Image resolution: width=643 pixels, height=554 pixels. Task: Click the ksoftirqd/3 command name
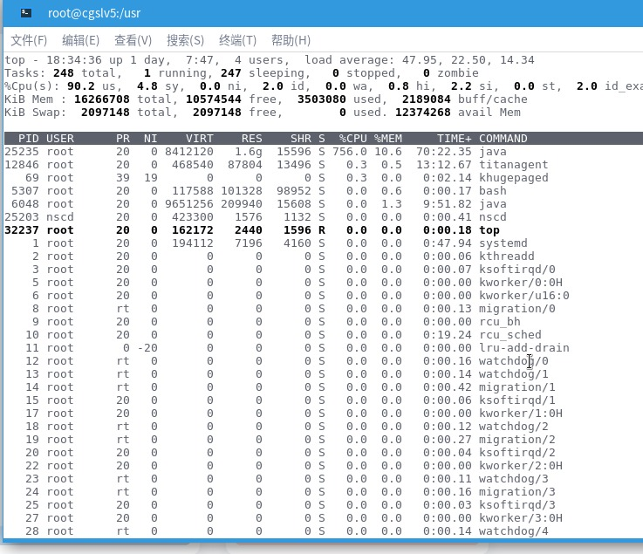pyautogui.click(x=517, y=505)
